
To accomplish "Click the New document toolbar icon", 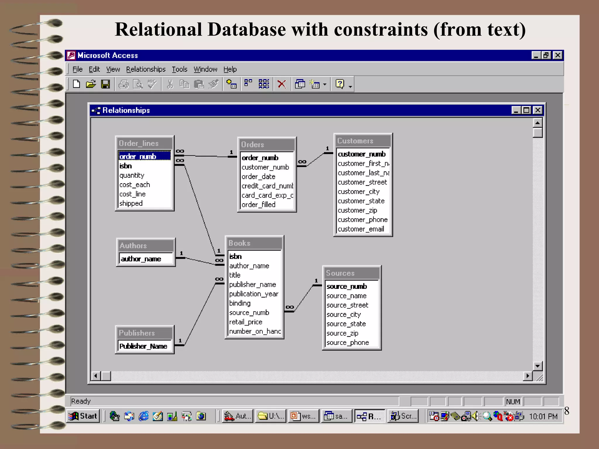I will (x=76, y=84).
